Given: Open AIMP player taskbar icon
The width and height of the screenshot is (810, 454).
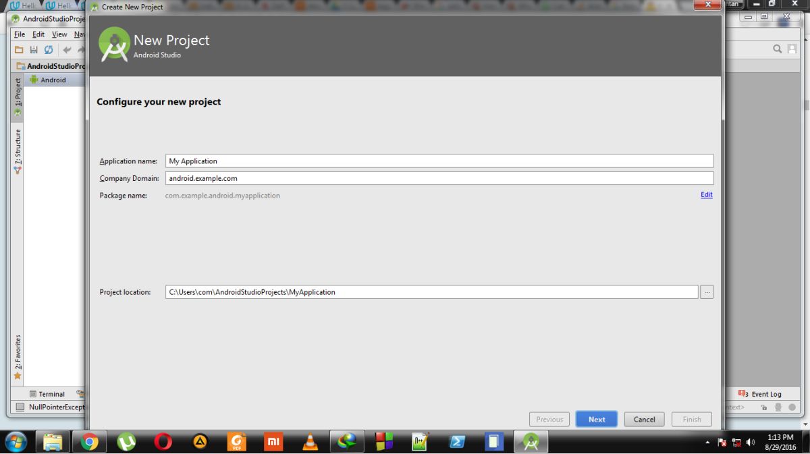Looking at the screenshot, I should pos(200,442).
